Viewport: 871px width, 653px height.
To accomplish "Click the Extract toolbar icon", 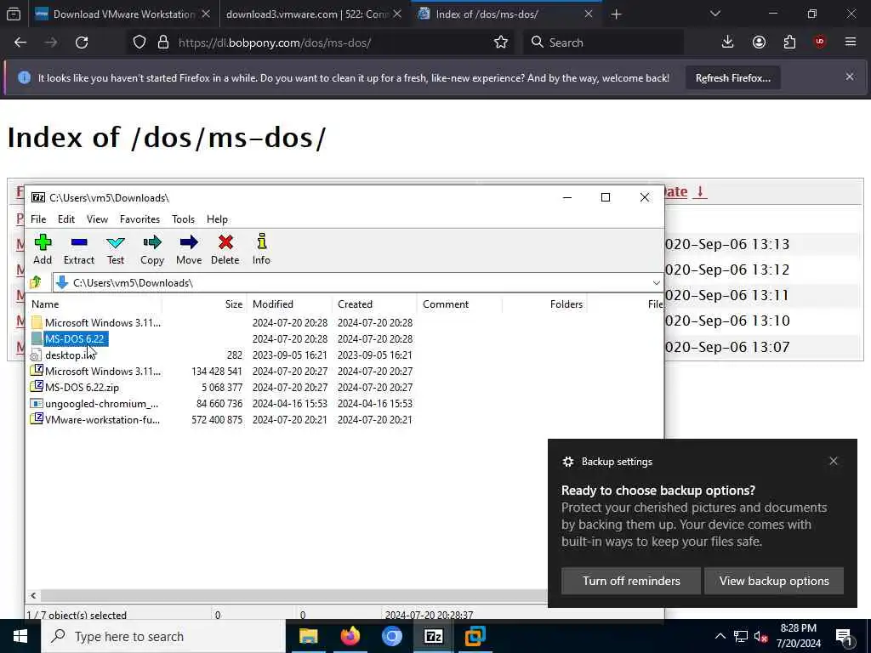I will pyautogui.click(x=79, y=249).
